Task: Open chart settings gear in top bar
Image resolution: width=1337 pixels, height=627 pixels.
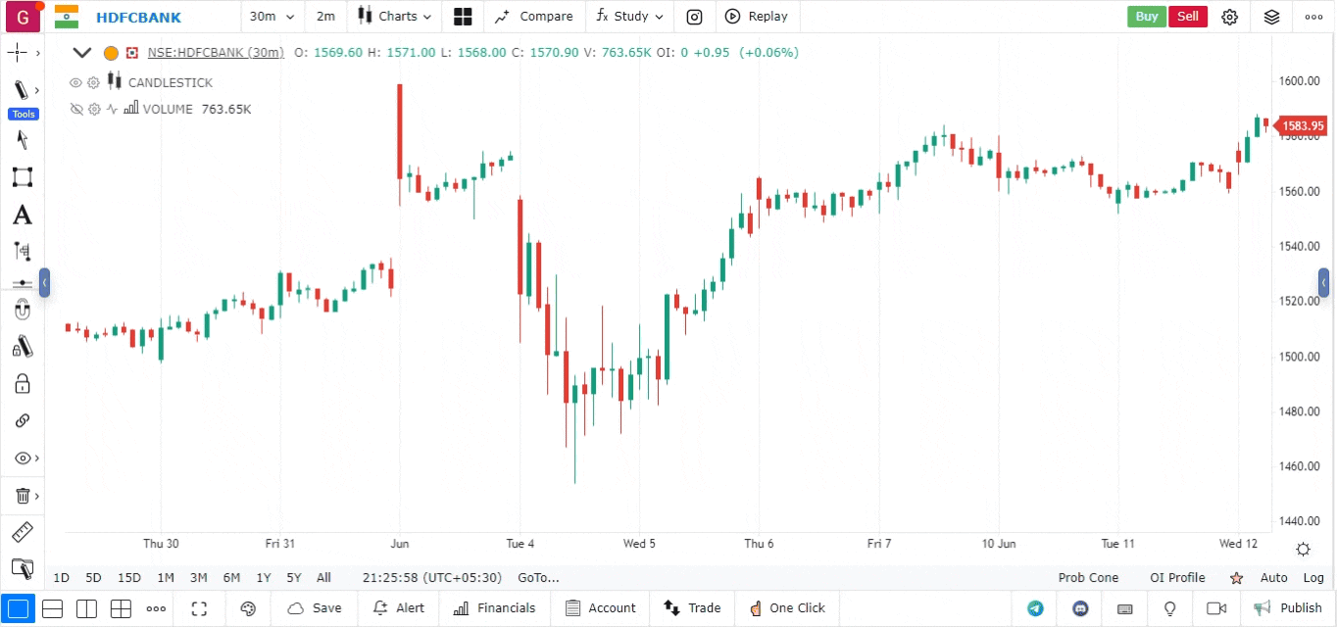Action: (x=1230, y=17)
